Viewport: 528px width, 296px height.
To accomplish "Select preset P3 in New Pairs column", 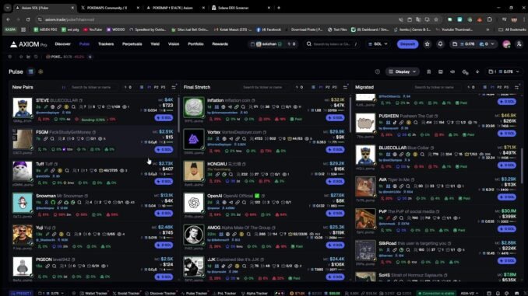I will click(x=163, y=87).
